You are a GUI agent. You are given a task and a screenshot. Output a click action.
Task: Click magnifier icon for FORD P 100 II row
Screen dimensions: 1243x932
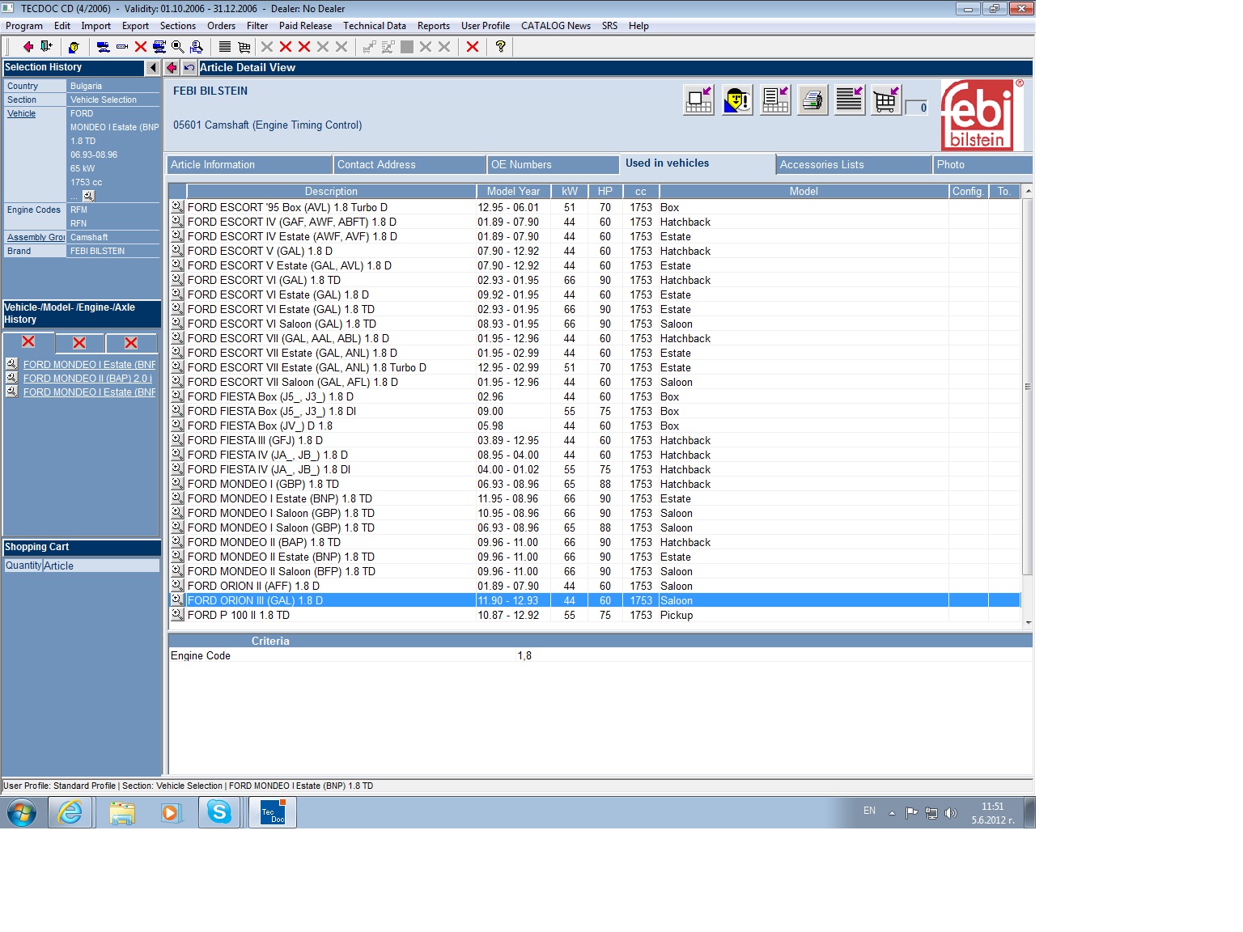(x=177, y=615)
